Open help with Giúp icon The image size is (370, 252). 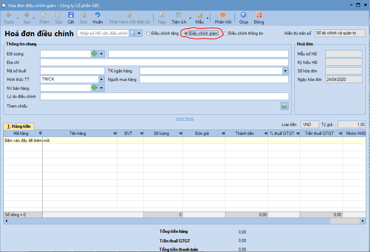click(244, 18)
